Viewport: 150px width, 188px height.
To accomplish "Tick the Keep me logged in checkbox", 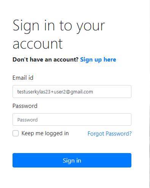I will pos(16,133).
